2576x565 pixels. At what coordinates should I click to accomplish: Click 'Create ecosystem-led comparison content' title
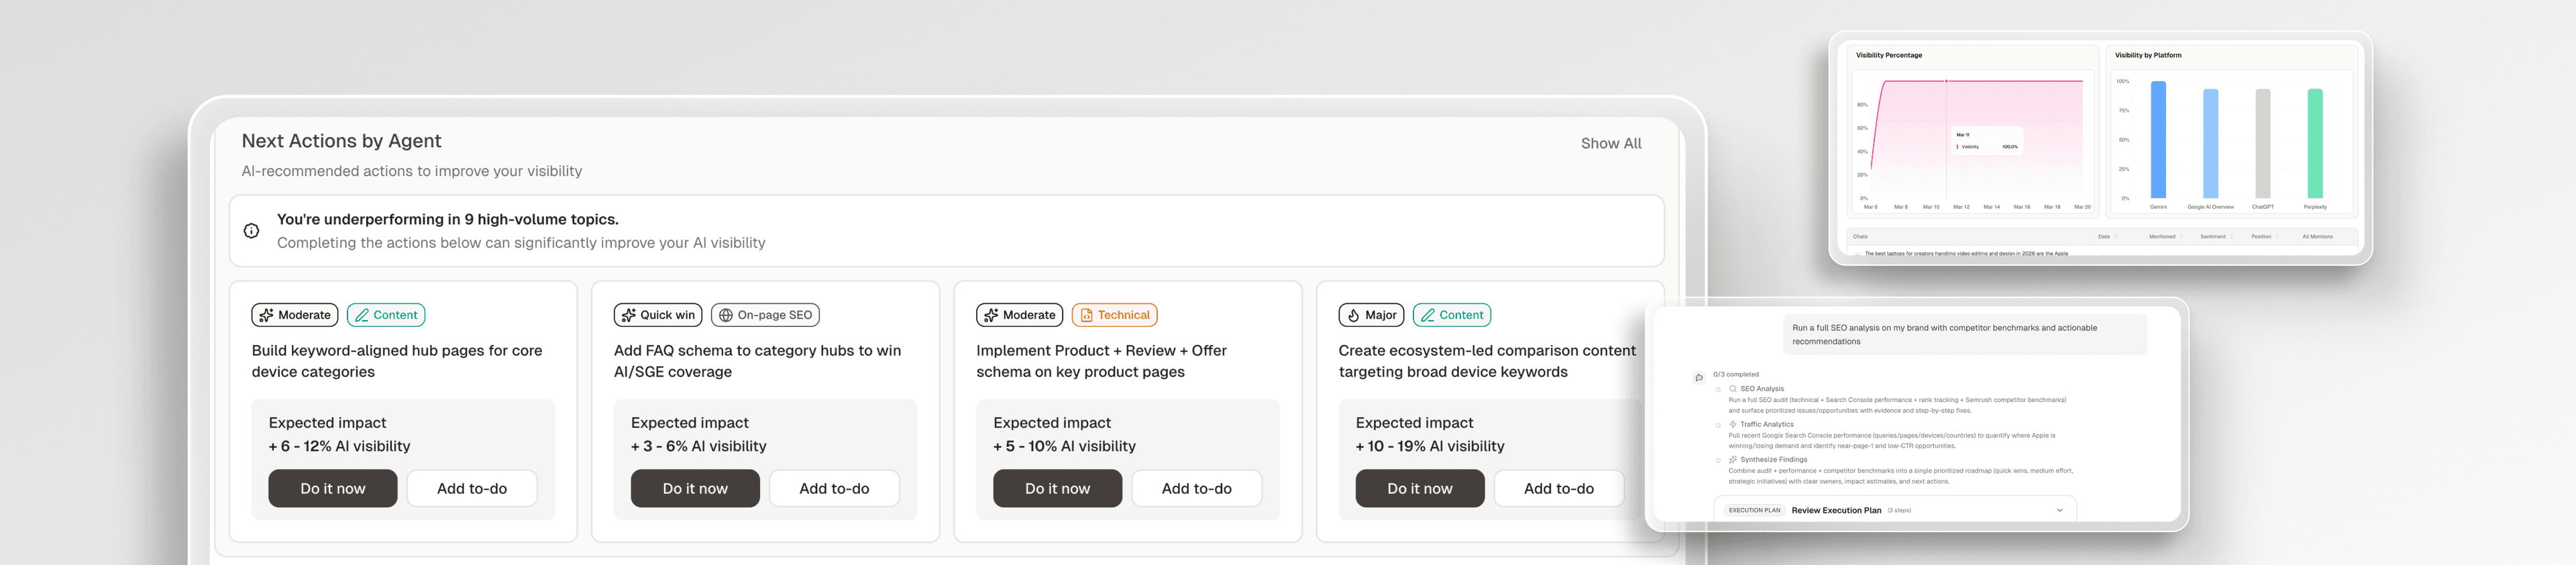pos(1487,361)
